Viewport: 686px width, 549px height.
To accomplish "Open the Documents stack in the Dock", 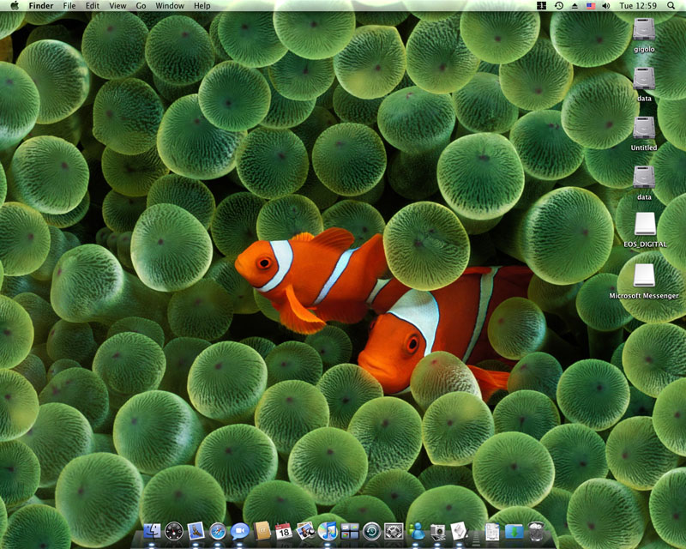I will pyautogui.click(x=492, y=531).
